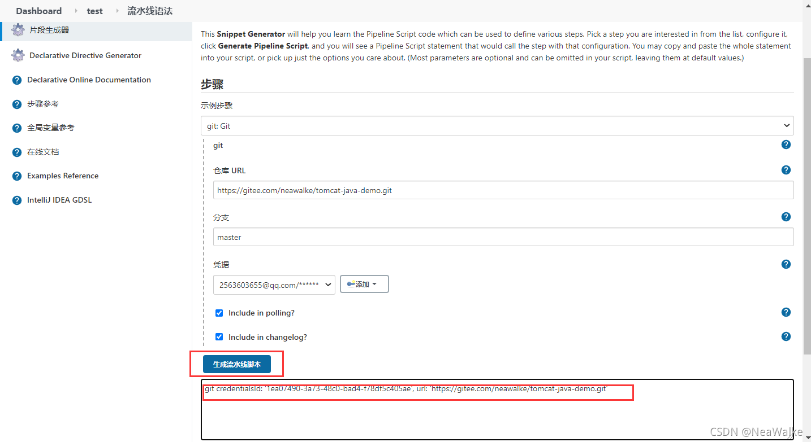Click question icon beside Examples Reference
Image resolution: width=811 pixels, height=442 pixels.
pyautogui.click(x=17, y=176)
